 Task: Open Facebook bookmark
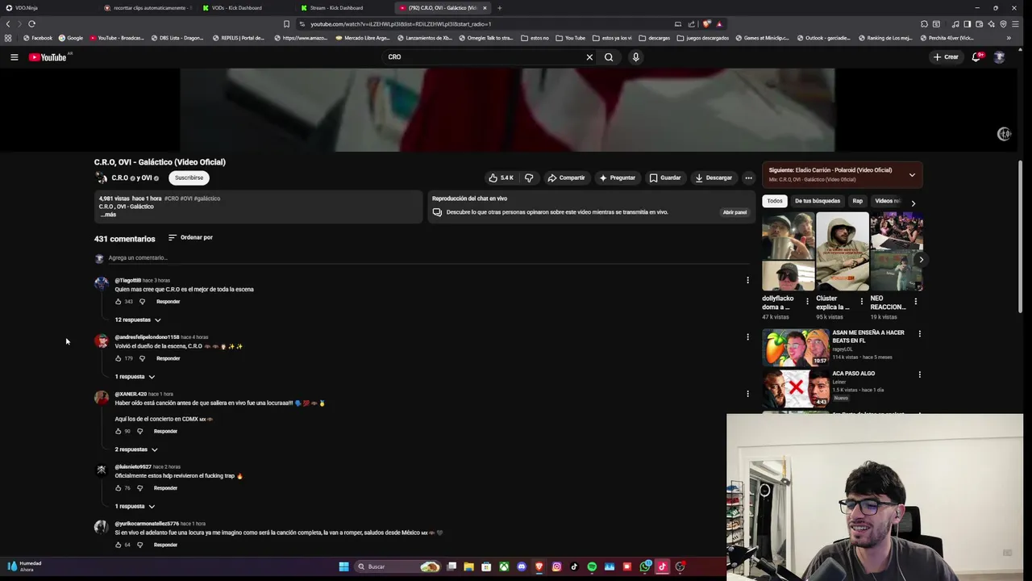pos(37,38)
